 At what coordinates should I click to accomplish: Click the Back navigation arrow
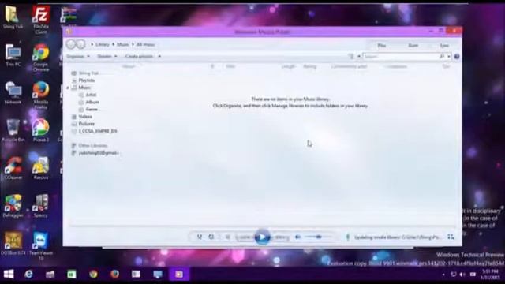(x=70, y=44)
